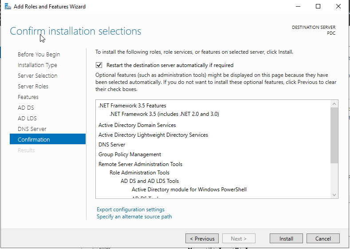The width and height of the screenshot is (350, 249).
Task: Open Specify an alternate source path
Action: (x=134, y=217)
